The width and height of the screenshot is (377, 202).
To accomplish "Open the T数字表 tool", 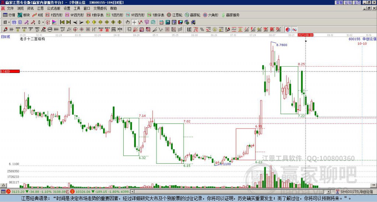I will tap(156, 15).
